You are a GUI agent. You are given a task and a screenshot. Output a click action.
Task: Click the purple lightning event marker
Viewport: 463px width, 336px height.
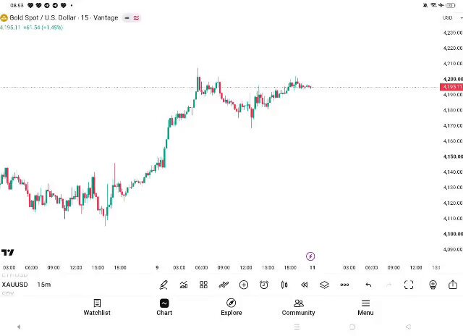pos(310,256)
